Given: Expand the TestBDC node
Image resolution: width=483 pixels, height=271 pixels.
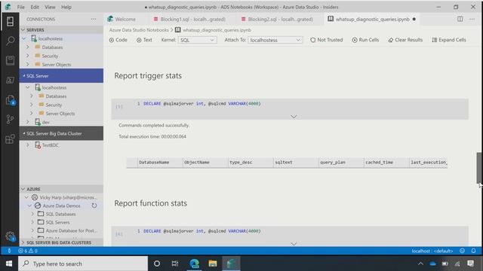Looking at the screenshot, I should 28,145.
